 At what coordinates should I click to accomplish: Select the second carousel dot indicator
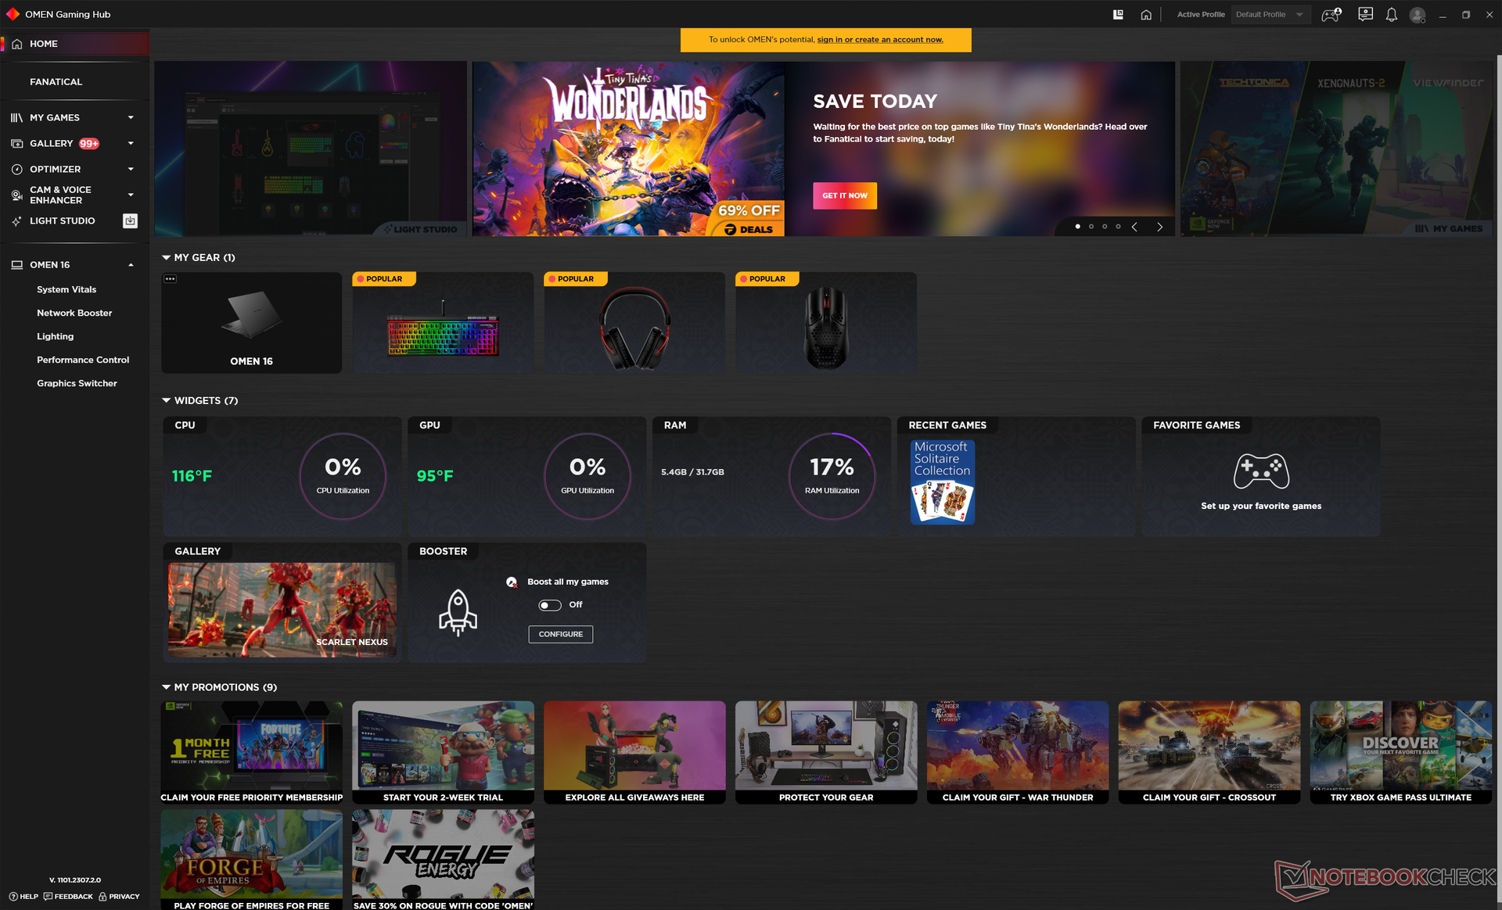click(1091, 227)
